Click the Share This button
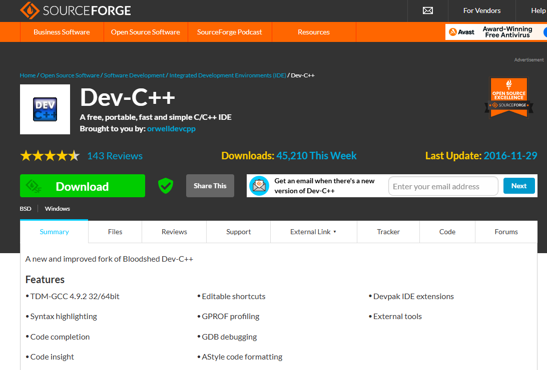547x370 pixels. pyautogui.click(x=210, y=186)
